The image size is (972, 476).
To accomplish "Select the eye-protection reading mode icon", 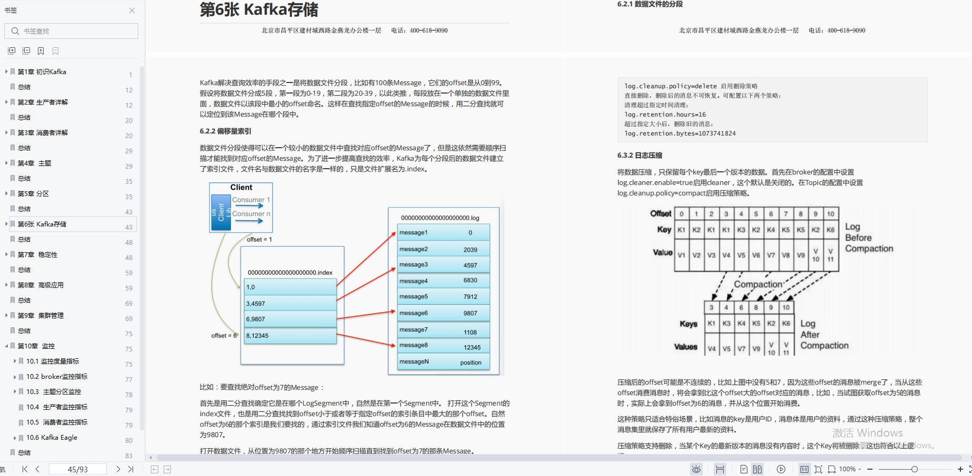I will [x=697, y=469].
